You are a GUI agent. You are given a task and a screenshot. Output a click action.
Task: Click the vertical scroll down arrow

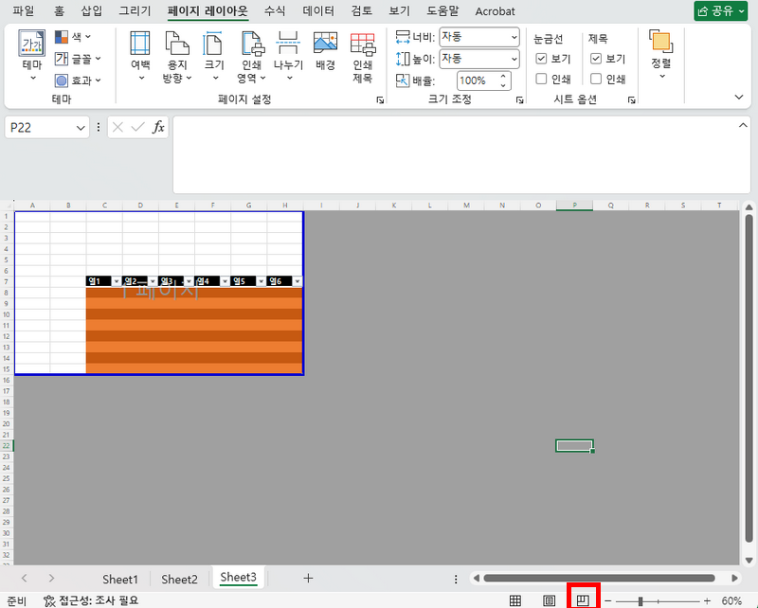pyautogui.click(x=749, y=561)
